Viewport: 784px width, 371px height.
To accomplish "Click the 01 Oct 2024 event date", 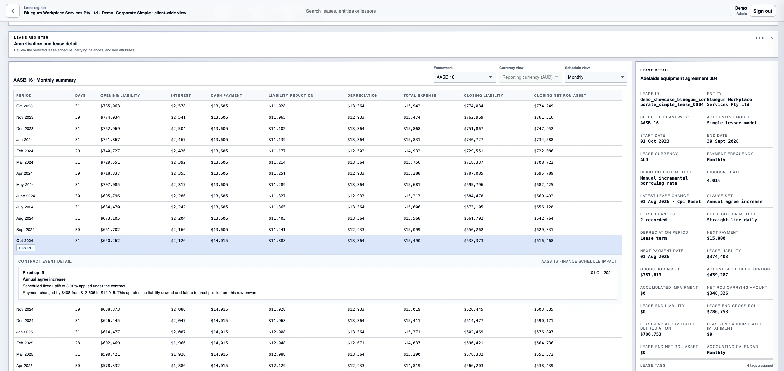I will (x=601, y=273).
